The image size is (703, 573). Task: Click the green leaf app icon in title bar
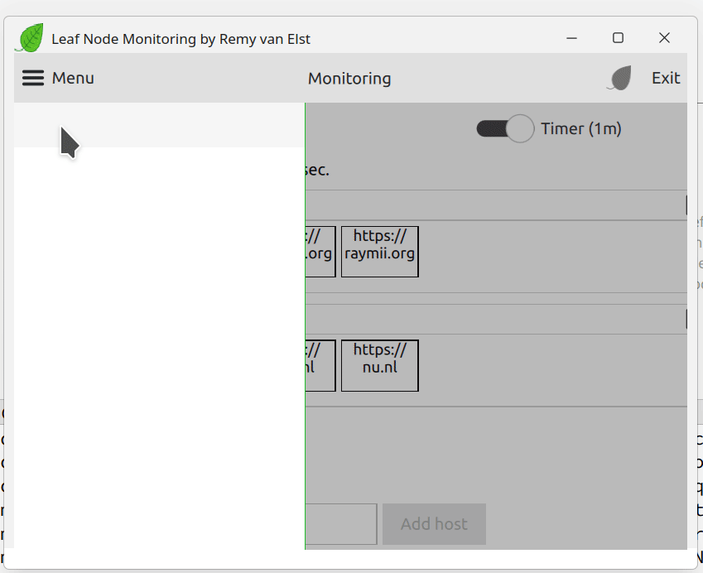coord(31,38)
